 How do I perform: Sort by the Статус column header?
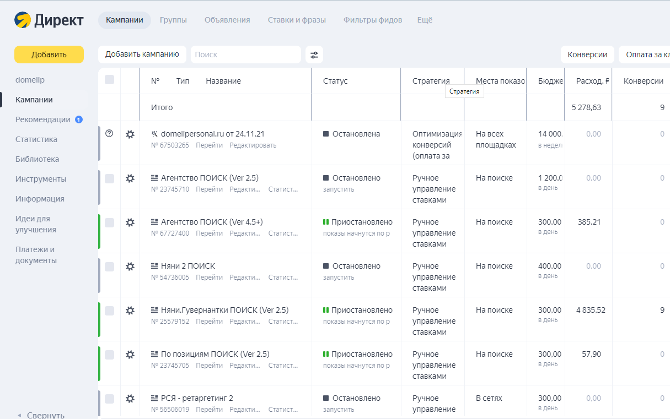tap(335, 81)
